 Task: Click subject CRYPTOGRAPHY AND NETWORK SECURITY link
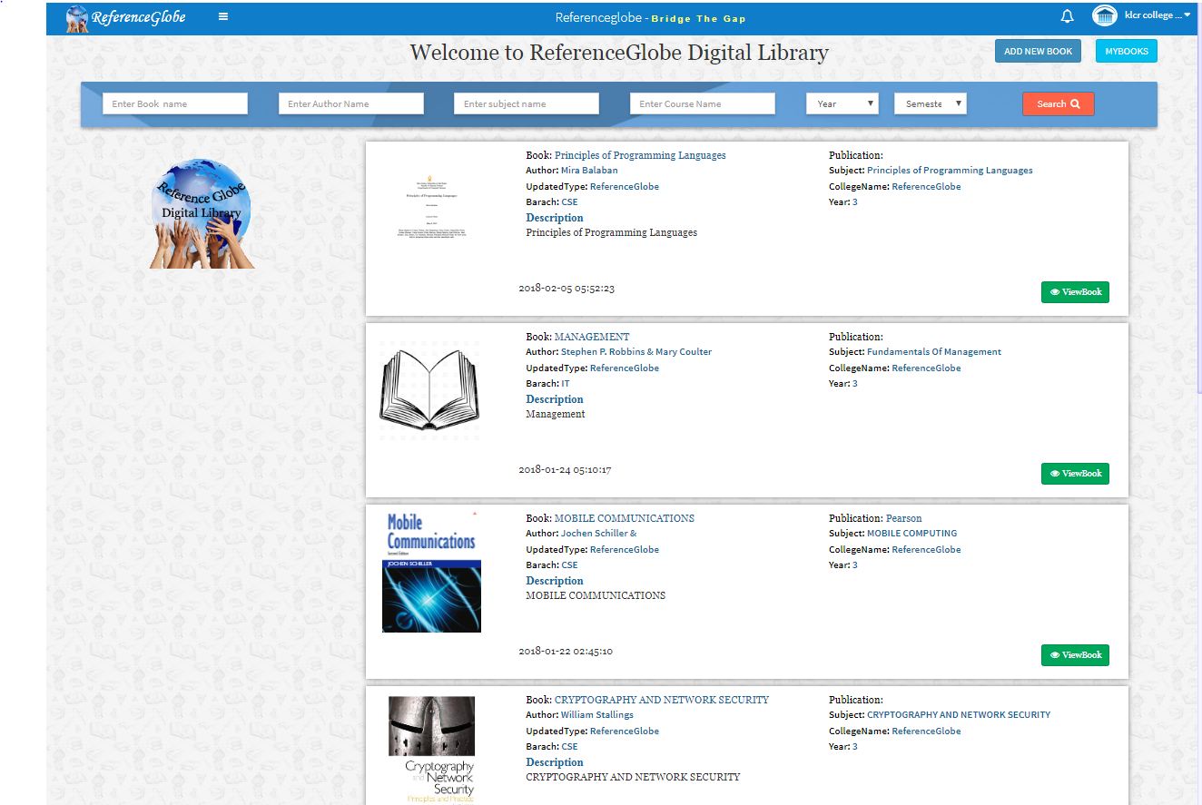coord(959,715)
